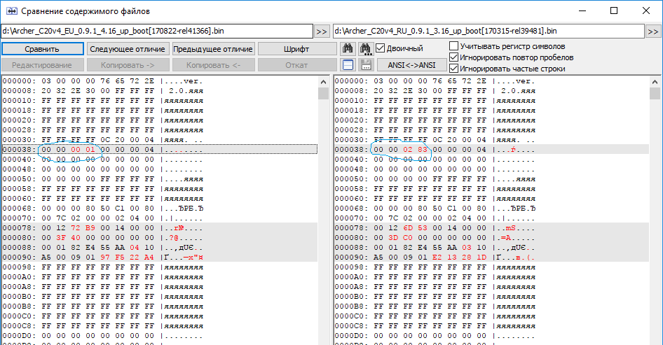Select row 000068 in the left pane
Viewport: 663px width, 345px height.
pyautogui.click(x=159, y=208)
